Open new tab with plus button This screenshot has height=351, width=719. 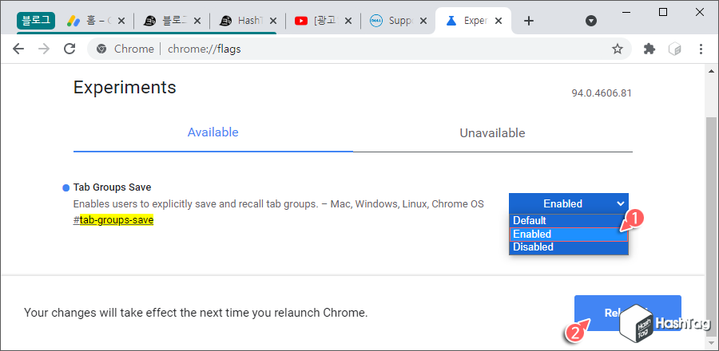529,21
